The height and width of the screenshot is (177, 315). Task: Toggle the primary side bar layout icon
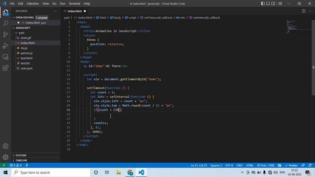(263, 3)
